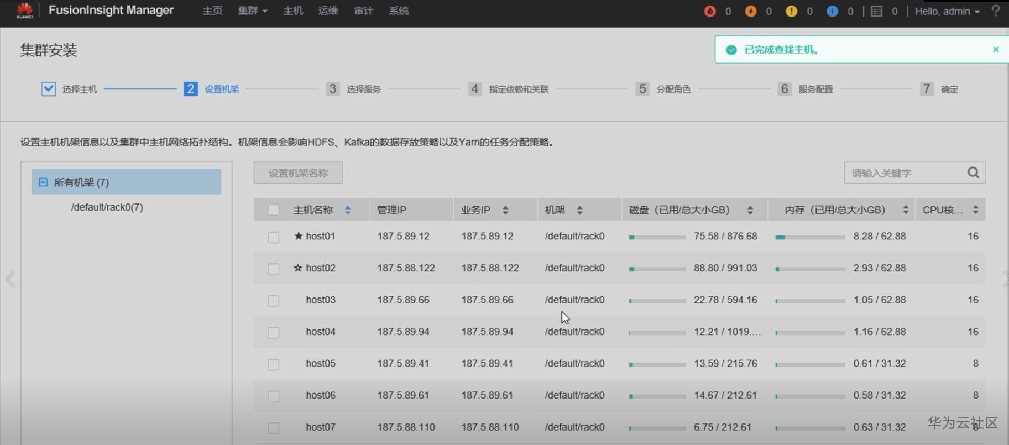The width and height of the screenshot is (1009, 445).
Task: Open the major alarms orange icon
Action: (x=750, y=11)
